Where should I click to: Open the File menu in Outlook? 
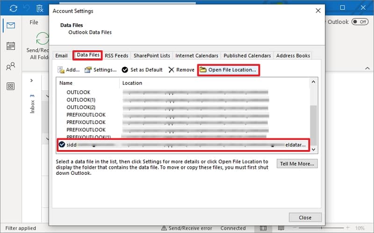(x=34, y=22)
